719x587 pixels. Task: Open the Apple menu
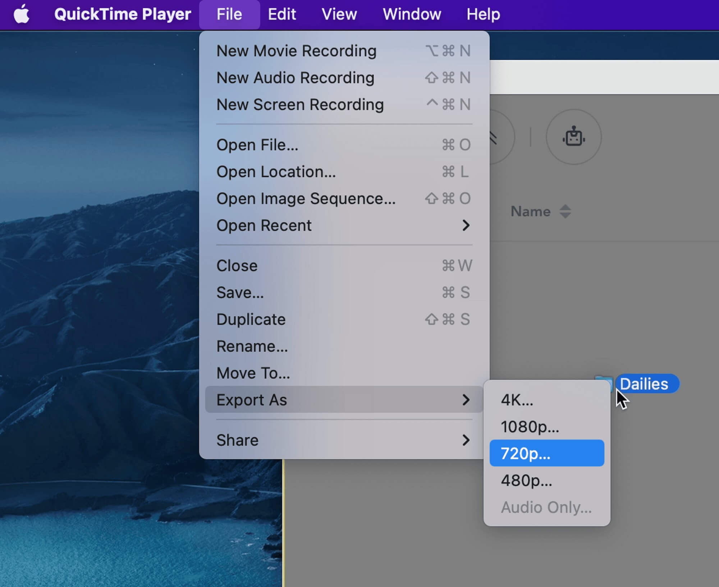(21, 14)
